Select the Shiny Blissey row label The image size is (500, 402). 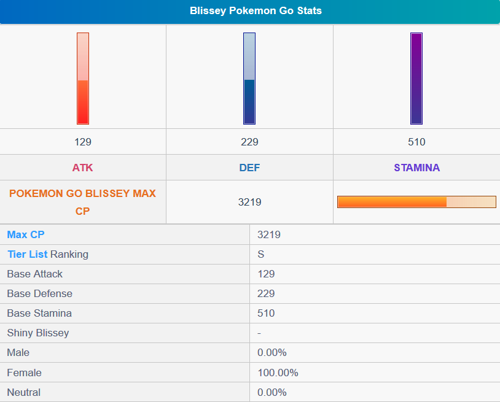(38, 333)
